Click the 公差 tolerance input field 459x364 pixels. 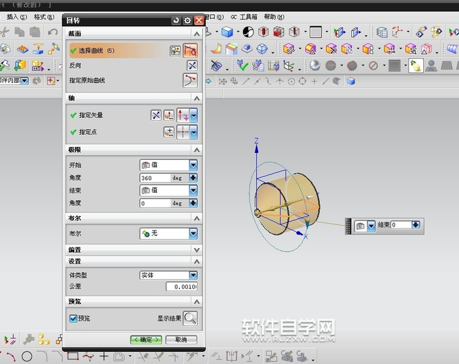pos(181,286)
